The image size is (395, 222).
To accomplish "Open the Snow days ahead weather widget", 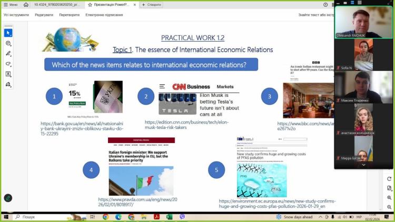I will point(294,217).
